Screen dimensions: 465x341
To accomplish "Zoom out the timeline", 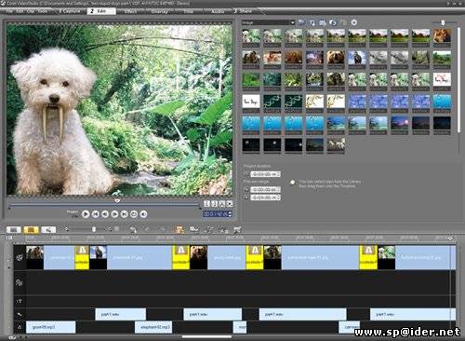I will coord(66,229).
